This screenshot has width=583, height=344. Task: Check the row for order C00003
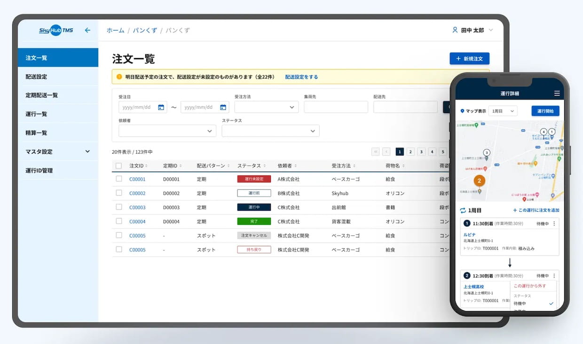[119, 207]
